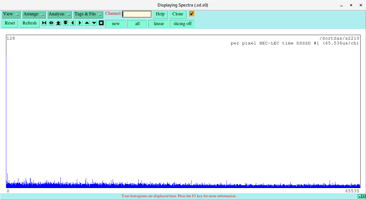Toggle the slicing off button

click(x=182, y=24)
